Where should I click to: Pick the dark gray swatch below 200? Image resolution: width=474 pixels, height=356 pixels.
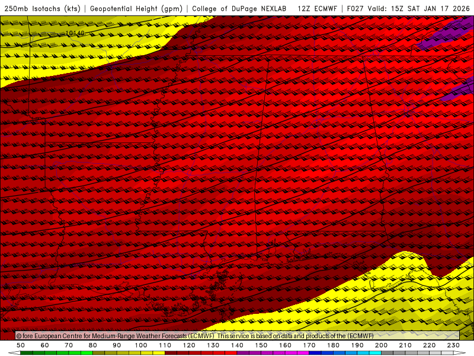pyautogui.click(x=387, y=353)
